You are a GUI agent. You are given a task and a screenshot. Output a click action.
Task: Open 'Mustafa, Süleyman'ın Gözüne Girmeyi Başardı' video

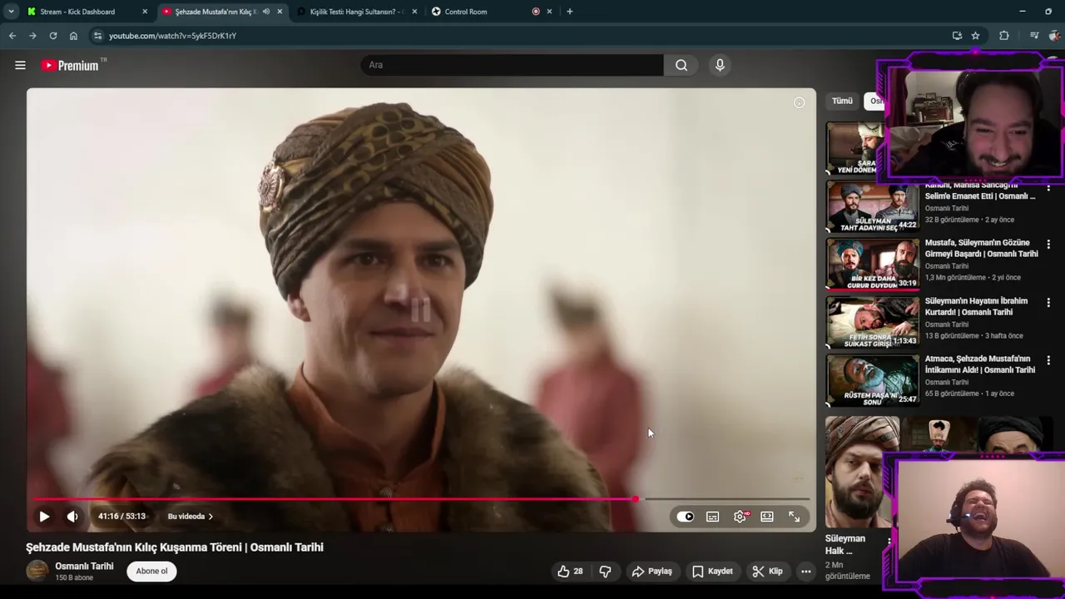click(982, 248)
